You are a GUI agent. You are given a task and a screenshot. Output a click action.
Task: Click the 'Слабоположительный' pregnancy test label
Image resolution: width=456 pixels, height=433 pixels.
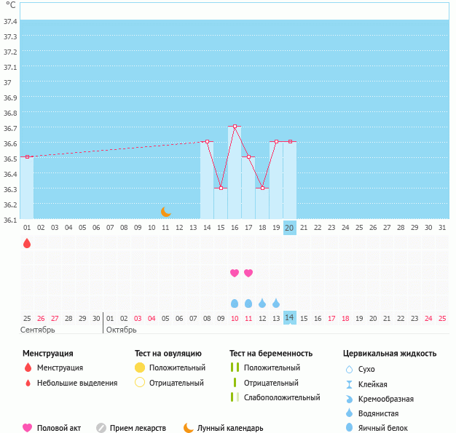pyautogui.click(x=282, y=397)
